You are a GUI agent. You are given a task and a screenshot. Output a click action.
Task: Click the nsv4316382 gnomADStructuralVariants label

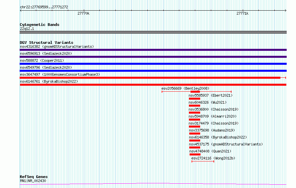(x=57, y=47)
